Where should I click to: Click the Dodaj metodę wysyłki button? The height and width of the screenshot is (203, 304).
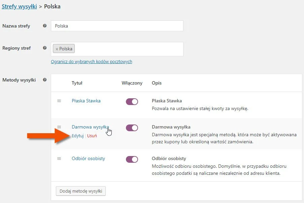coord(81,191)
